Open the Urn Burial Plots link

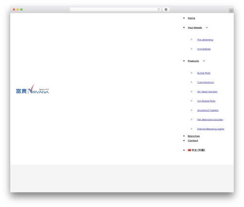(x=206, y=101)
